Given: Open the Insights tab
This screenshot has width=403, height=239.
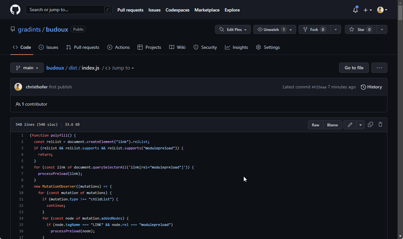Looking at the screenshot, I should [236, 47].
